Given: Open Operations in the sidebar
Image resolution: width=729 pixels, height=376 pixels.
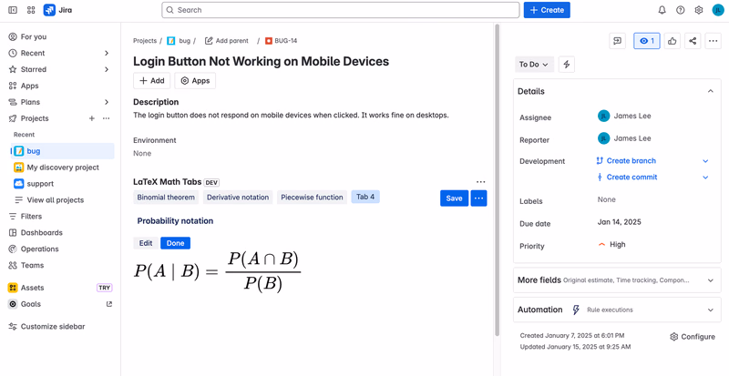Looking at the screenshot, I should (60, 249).
